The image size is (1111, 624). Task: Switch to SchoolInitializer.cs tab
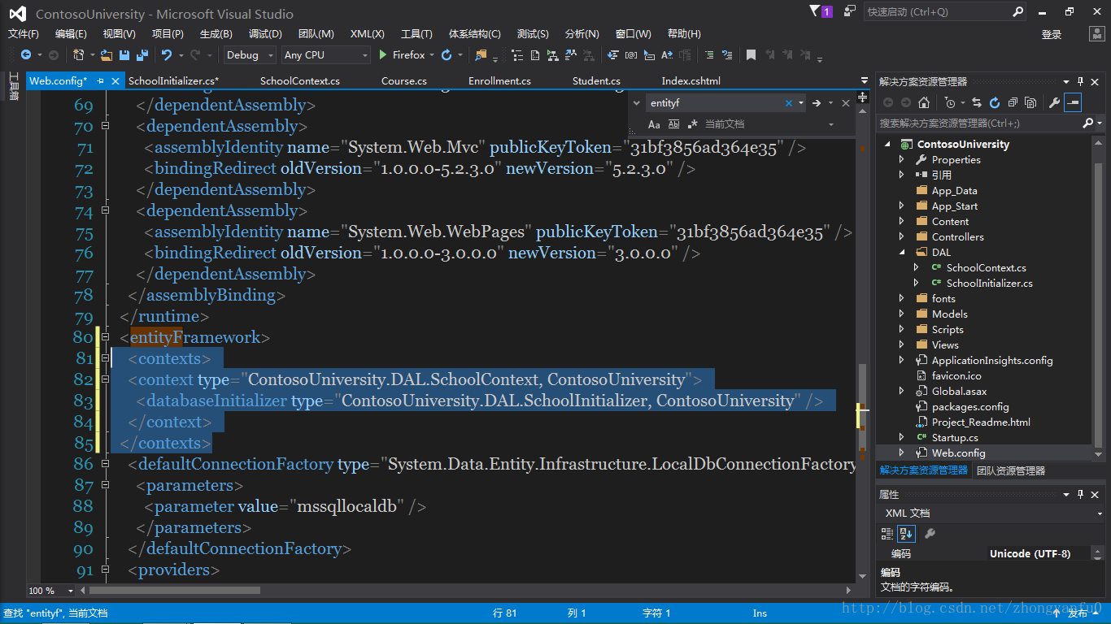pos(174,81)
